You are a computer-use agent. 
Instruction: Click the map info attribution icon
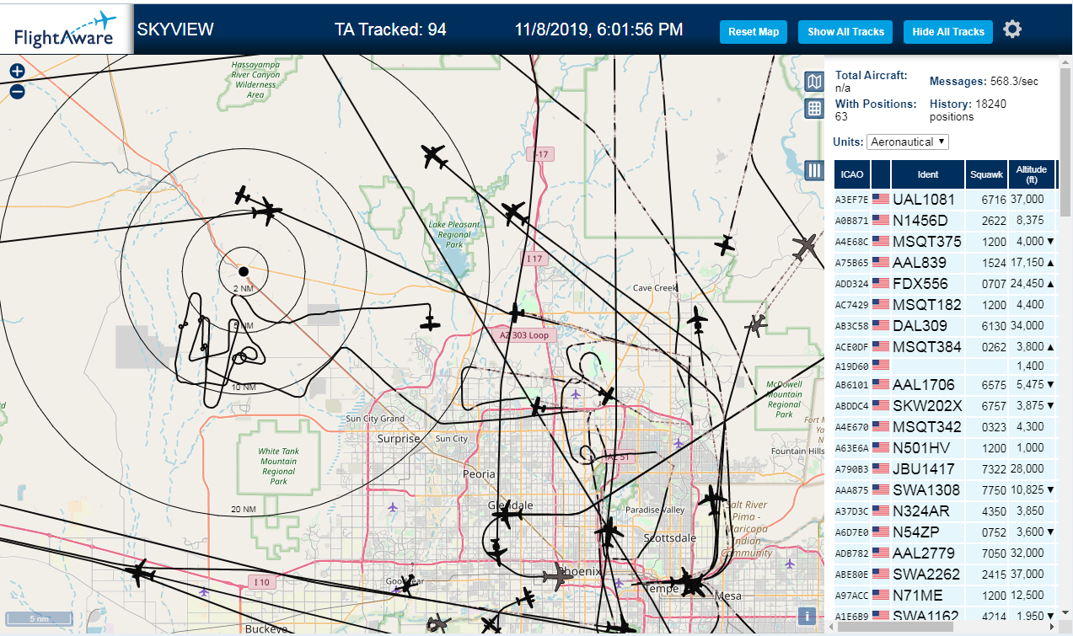808,616
